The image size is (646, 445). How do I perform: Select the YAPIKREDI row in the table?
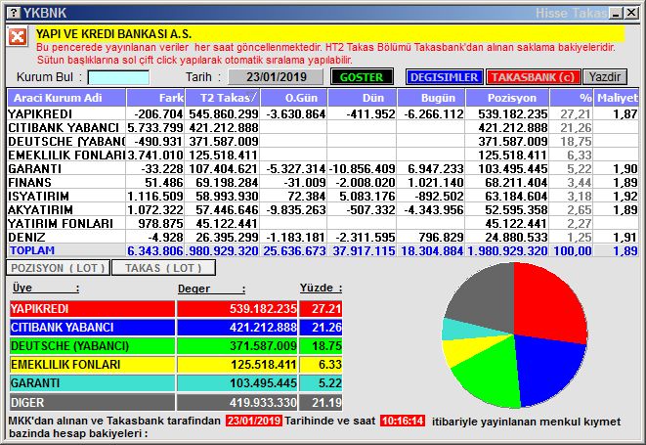coord(323,113)
